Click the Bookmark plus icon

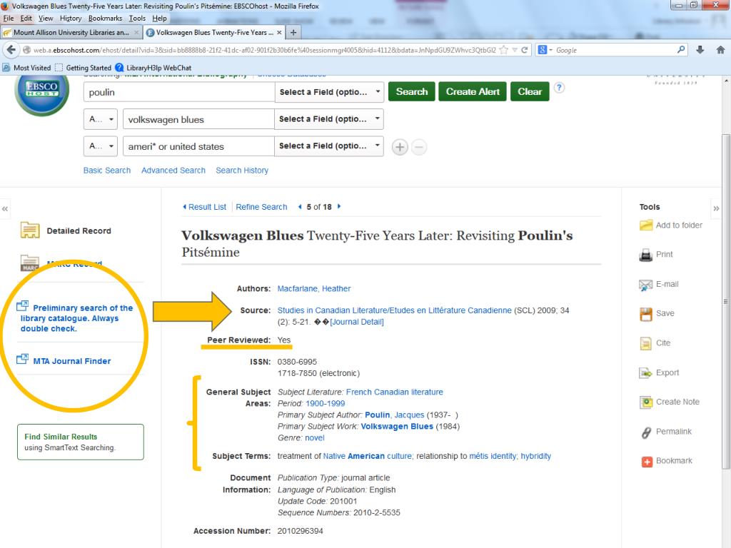[x=647, y=462]
